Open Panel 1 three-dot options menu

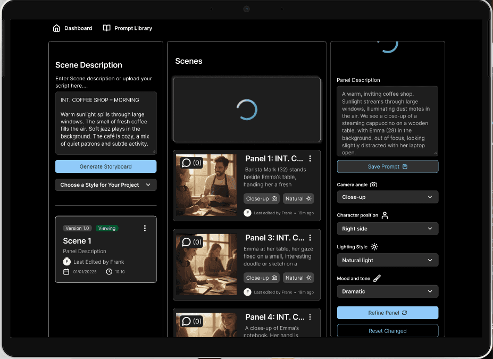[310, 158]
